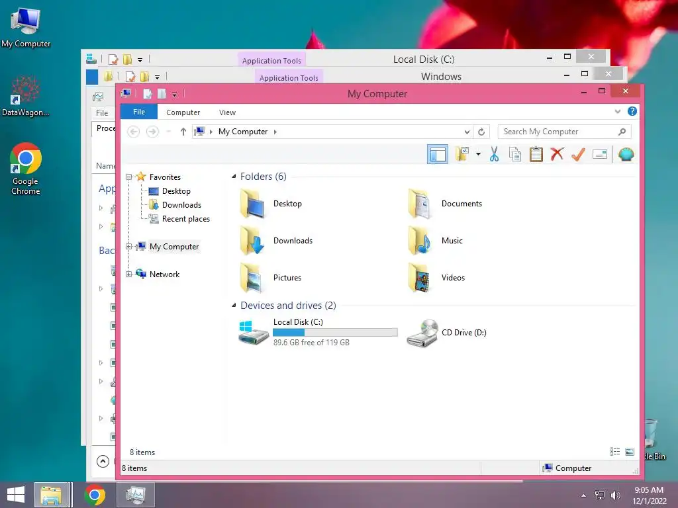Open the Help question mark icon
Screen dimensions: 678x508
tap(632, 111)
